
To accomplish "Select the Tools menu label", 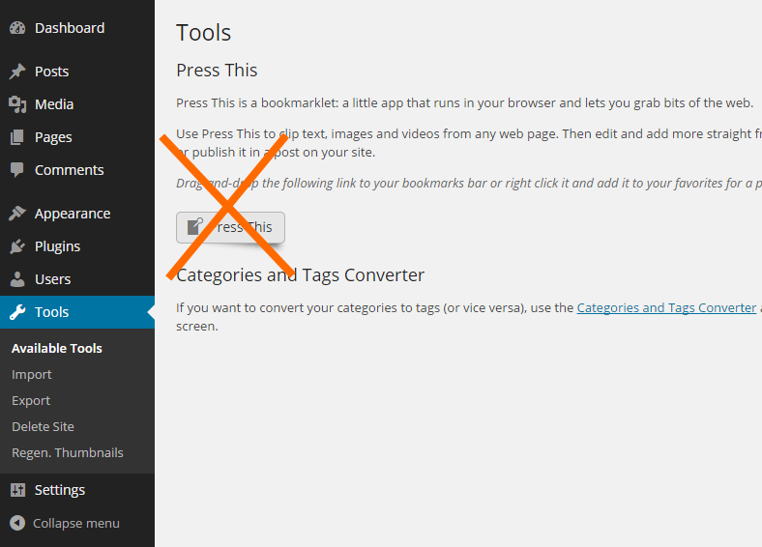I will (x=51, y=312).
